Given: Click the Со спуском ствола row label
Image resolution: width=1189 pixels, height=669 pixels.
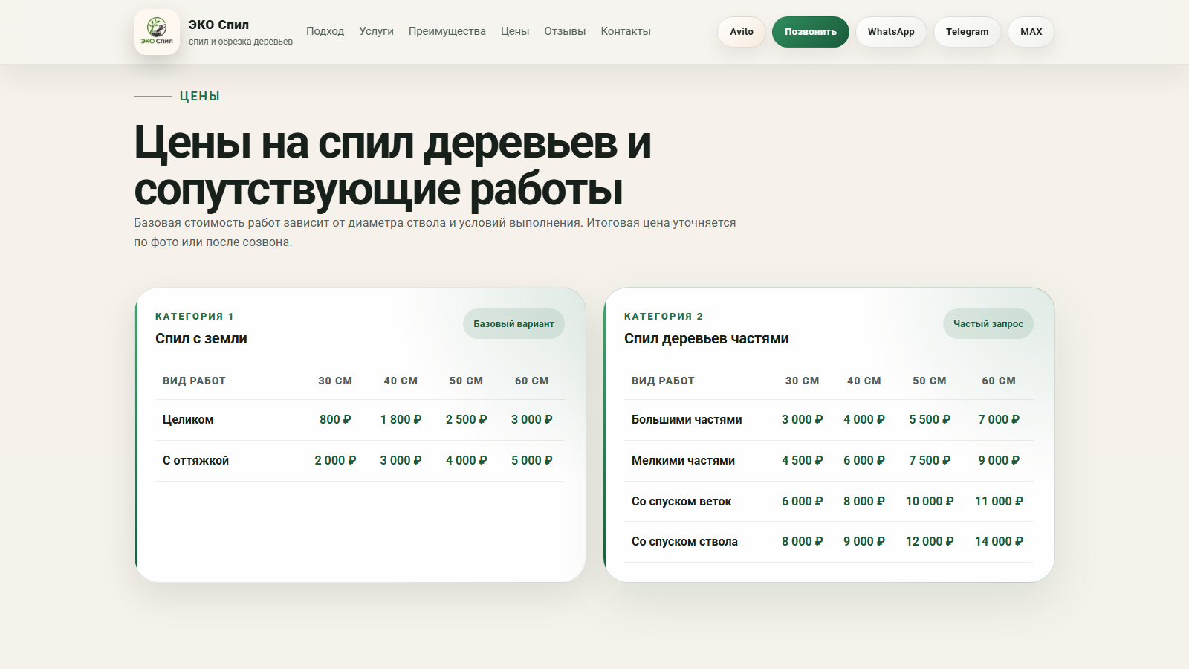Looking at the screenshot, I should click(x=684, y=541).
